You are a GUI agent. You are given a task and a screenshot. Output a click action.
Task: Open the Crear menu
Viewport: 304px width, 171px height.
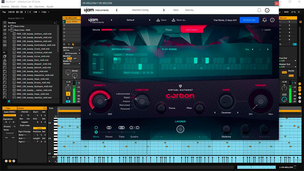[24, 7]
